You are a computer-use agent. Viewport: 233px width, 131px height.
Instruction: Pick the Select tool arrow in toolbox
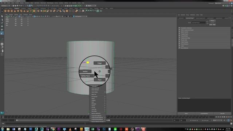2,16
